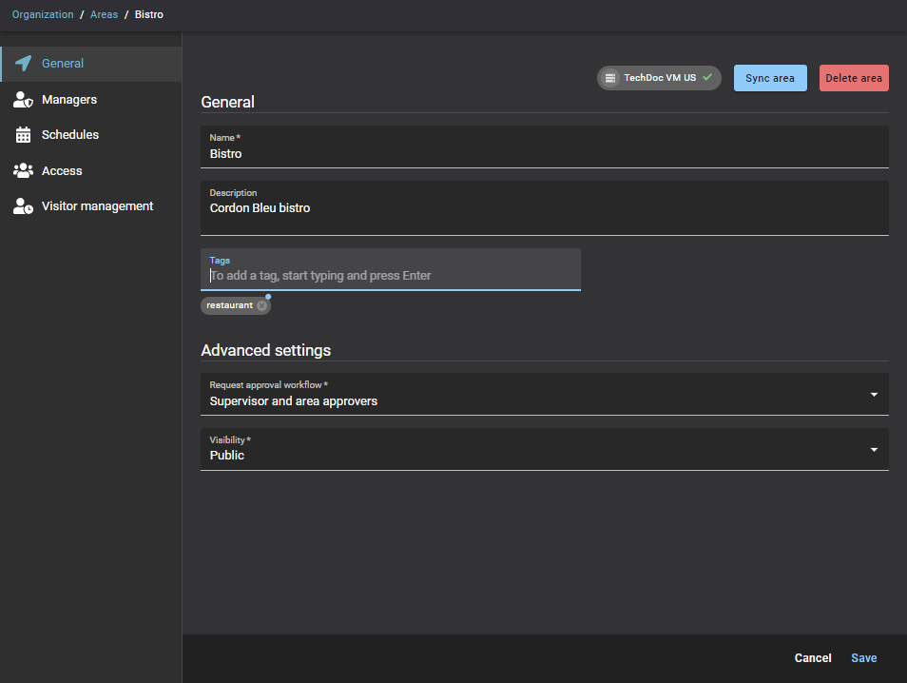Save the area changes

(x=863, y=658)
